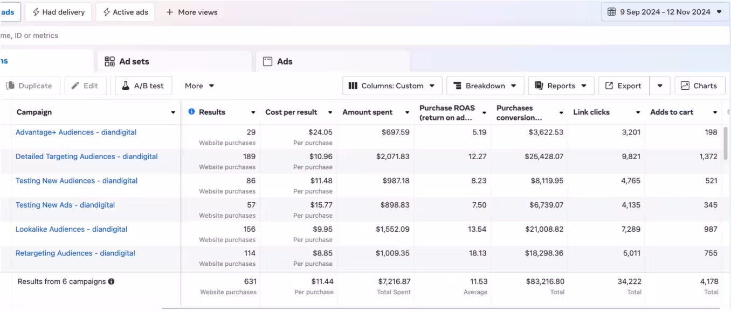The image size is (731, 313).
Task: Click info icon beside Results from 6 campaigns
Action: (x=111, y=281)
